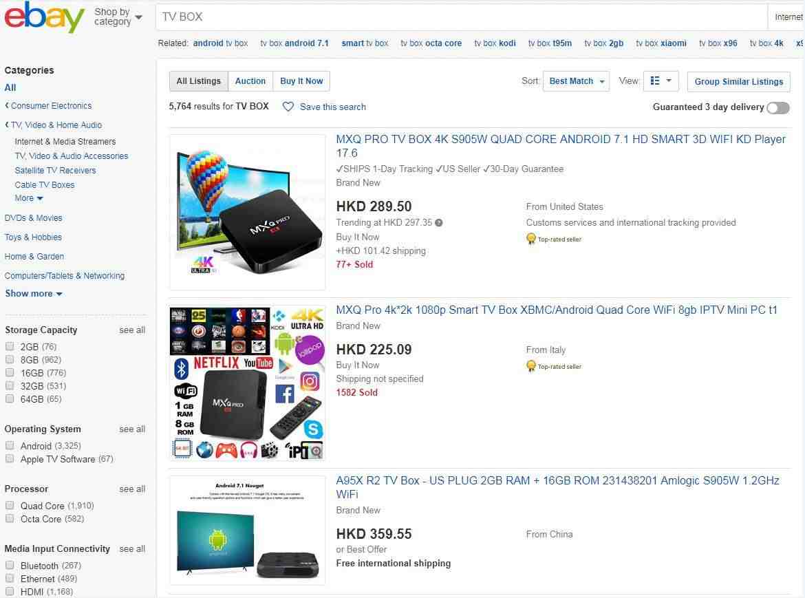
Task: Check the 16GB storage capacity filter
Action: point(9,372)
